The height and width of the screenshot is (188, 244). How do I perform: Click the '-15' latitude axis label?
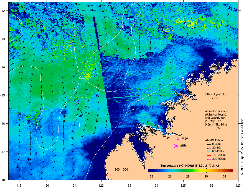point(3,95)
